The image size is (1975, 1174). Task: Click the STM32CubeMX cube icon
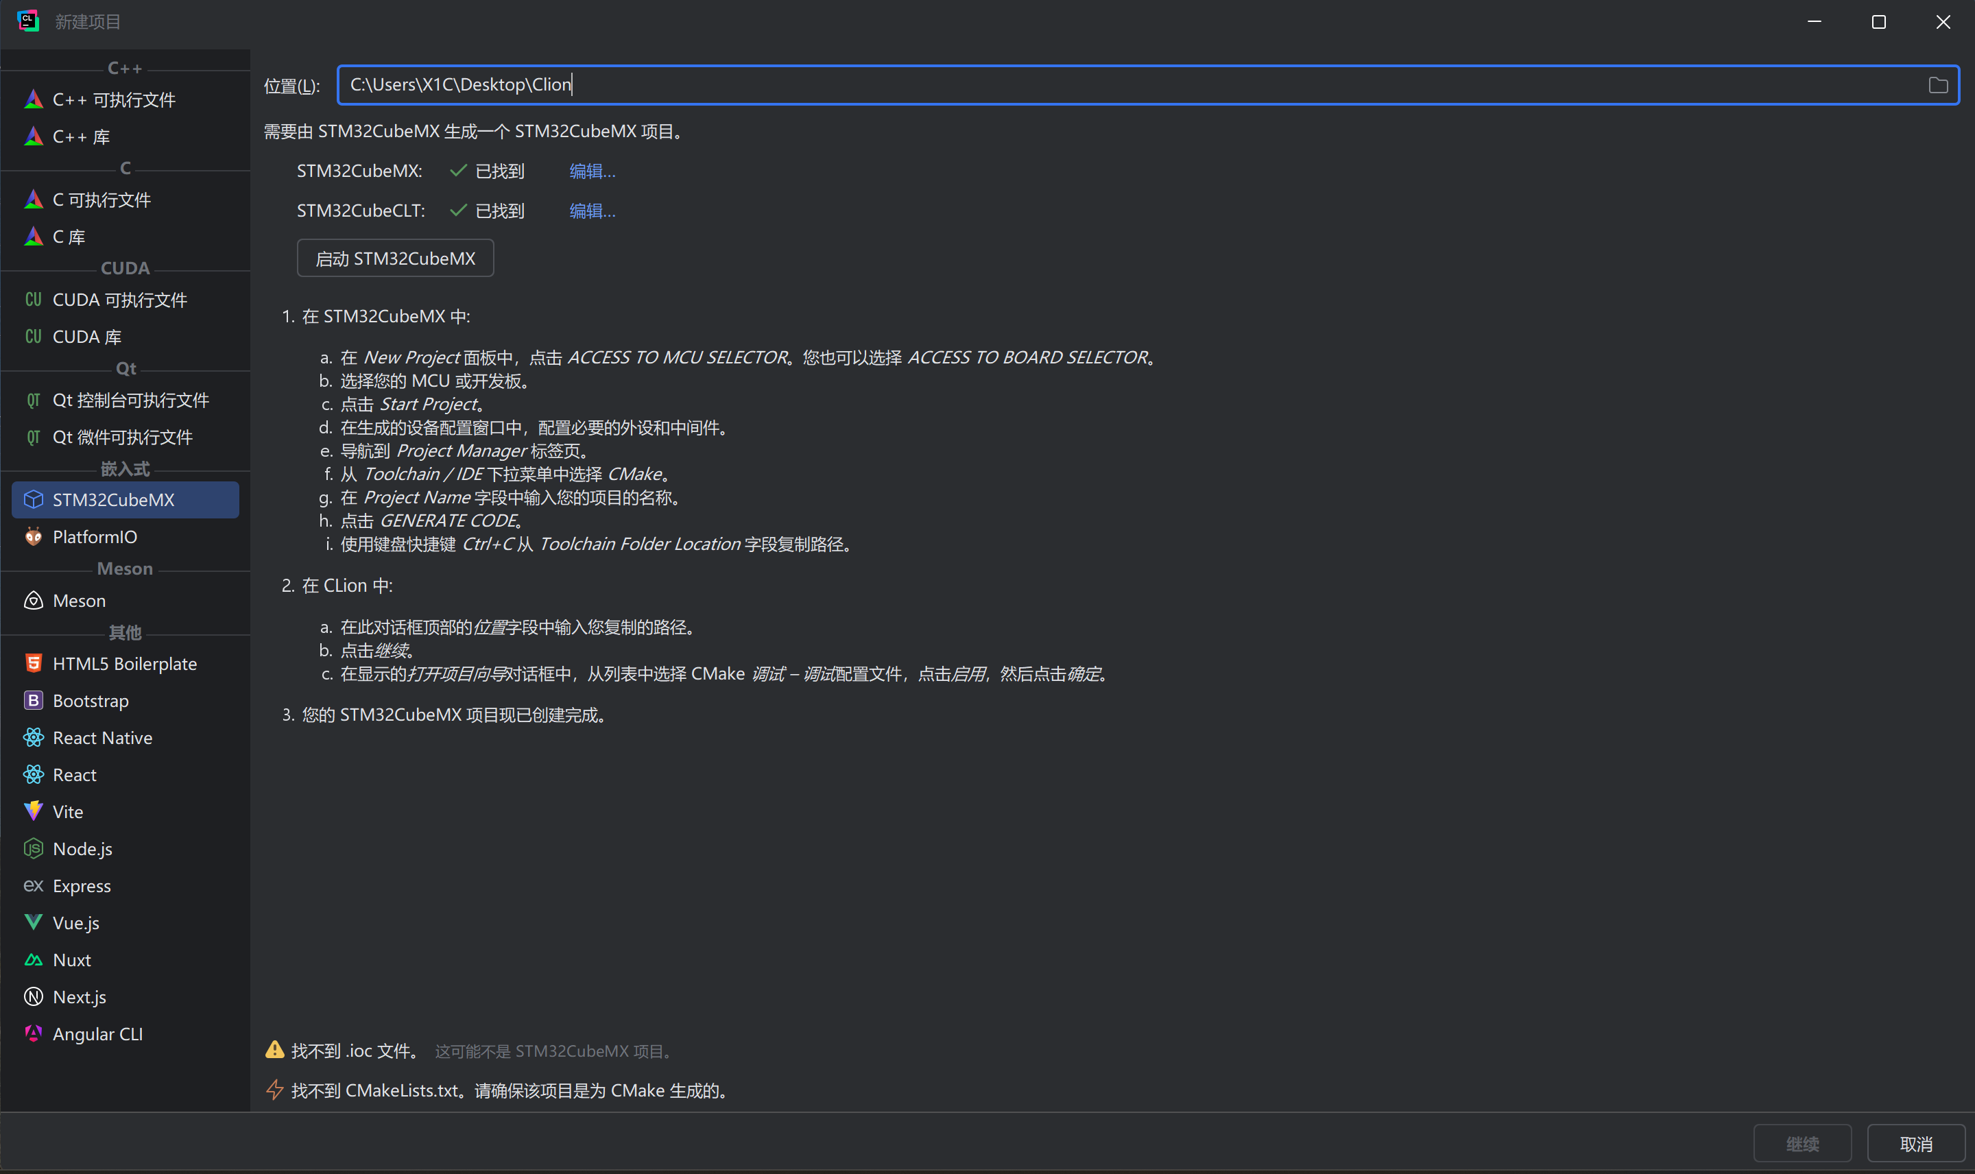(33, 500)
